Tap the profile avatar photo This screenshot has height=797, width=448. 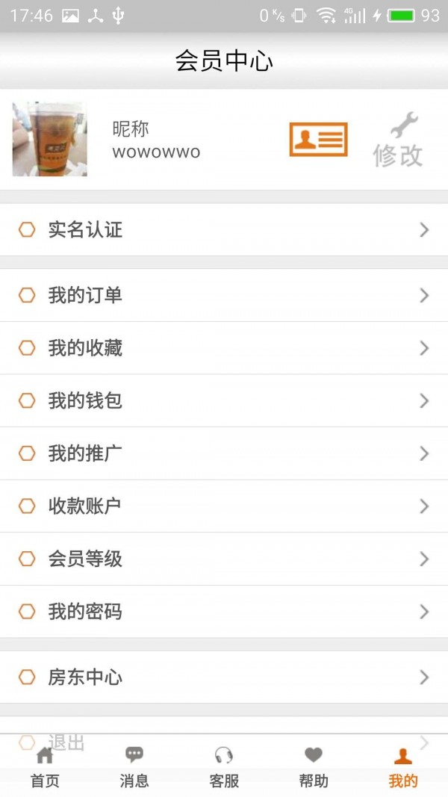coord(49,140)
